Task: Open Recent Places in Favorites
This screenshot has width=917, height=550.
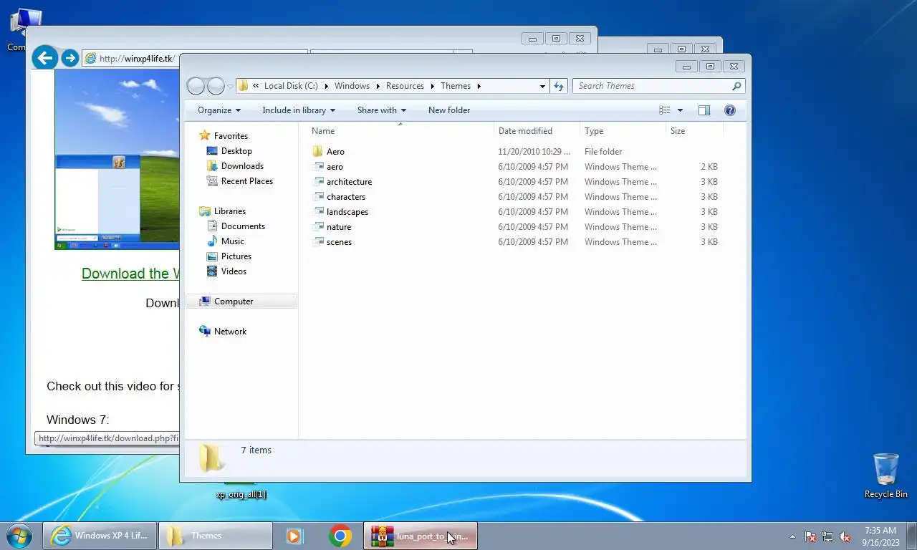Action: tap(246, 181)
